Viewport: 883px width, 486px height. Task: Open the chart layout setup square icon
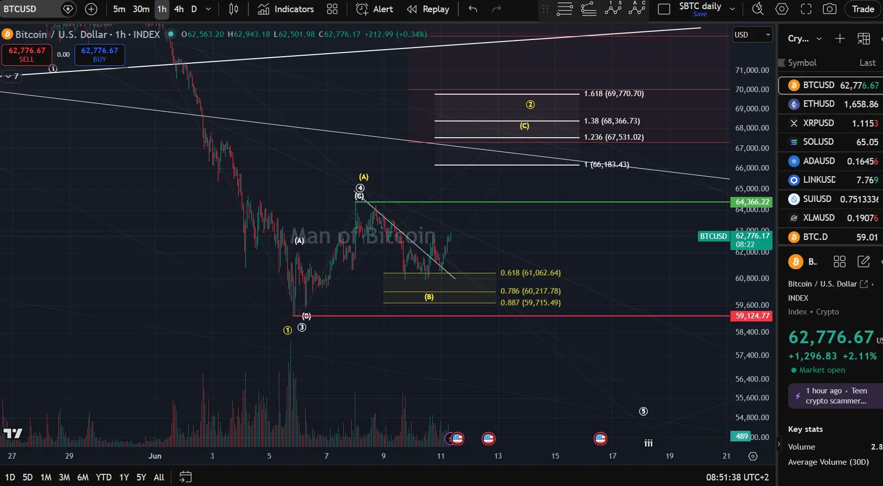pyautogui.click(x=664, y=9)
